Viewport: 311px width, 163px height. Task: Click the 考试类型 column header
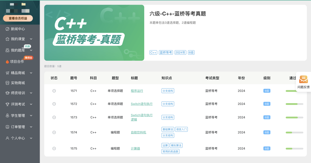click(x=212, y=78)
